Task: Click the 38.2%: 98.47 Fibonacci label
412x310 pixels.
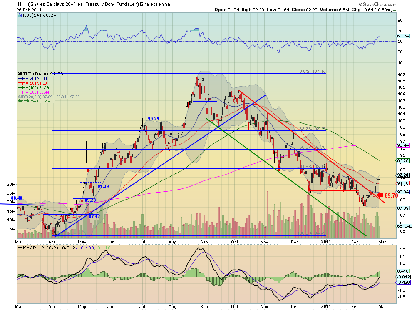Action: coord(313,128)
